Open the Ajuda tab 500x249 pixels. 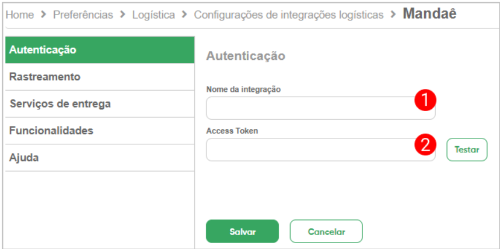99,158
